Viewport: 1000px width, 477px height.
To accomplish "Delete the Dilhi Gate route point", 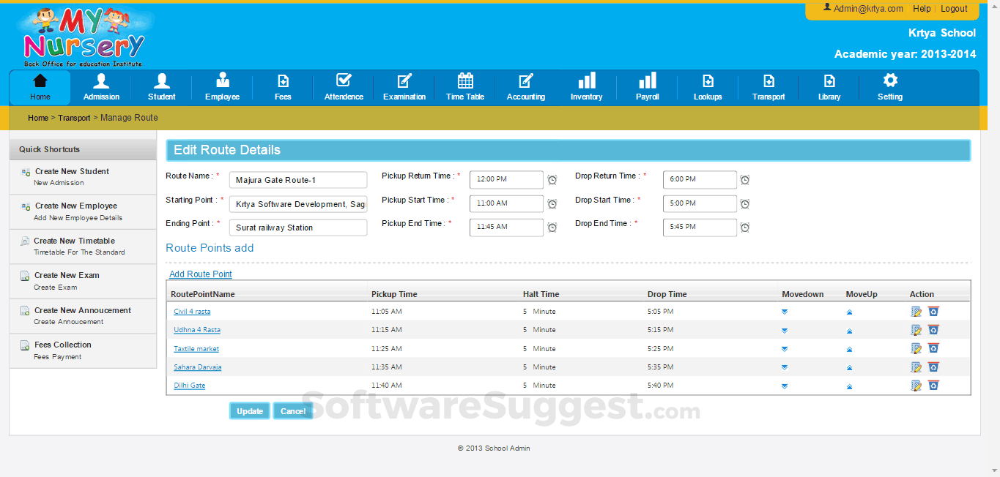I will [933, 386].
